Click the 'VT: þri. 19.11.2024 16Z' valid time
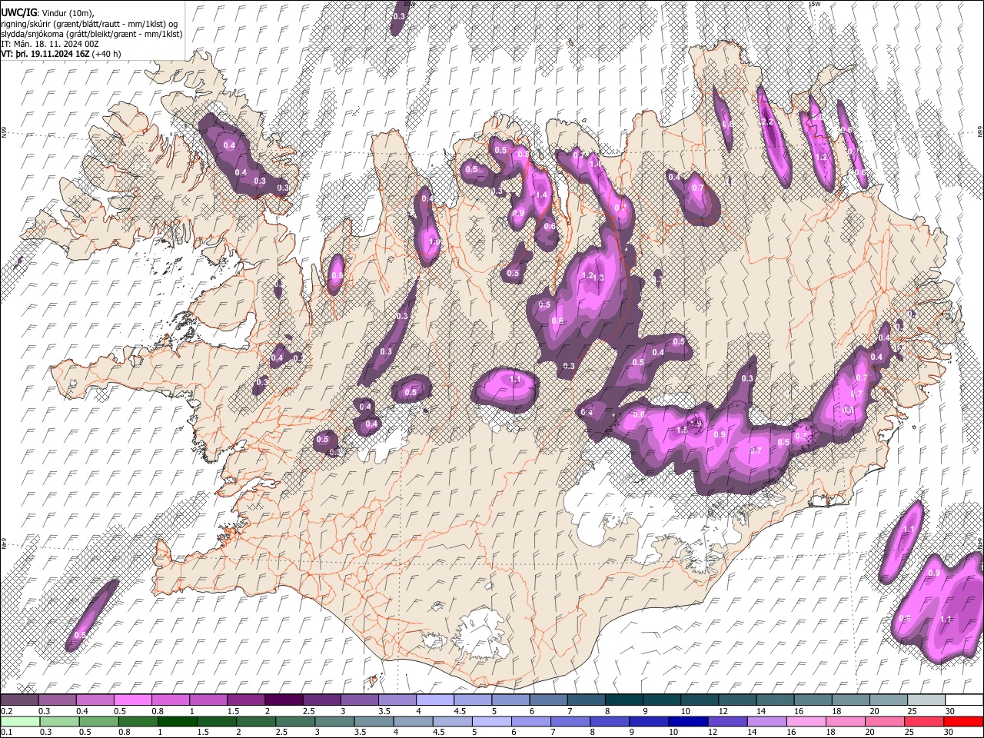Image resolution: width=984 pixels, height=738 pixels. (x=45, y=55)
